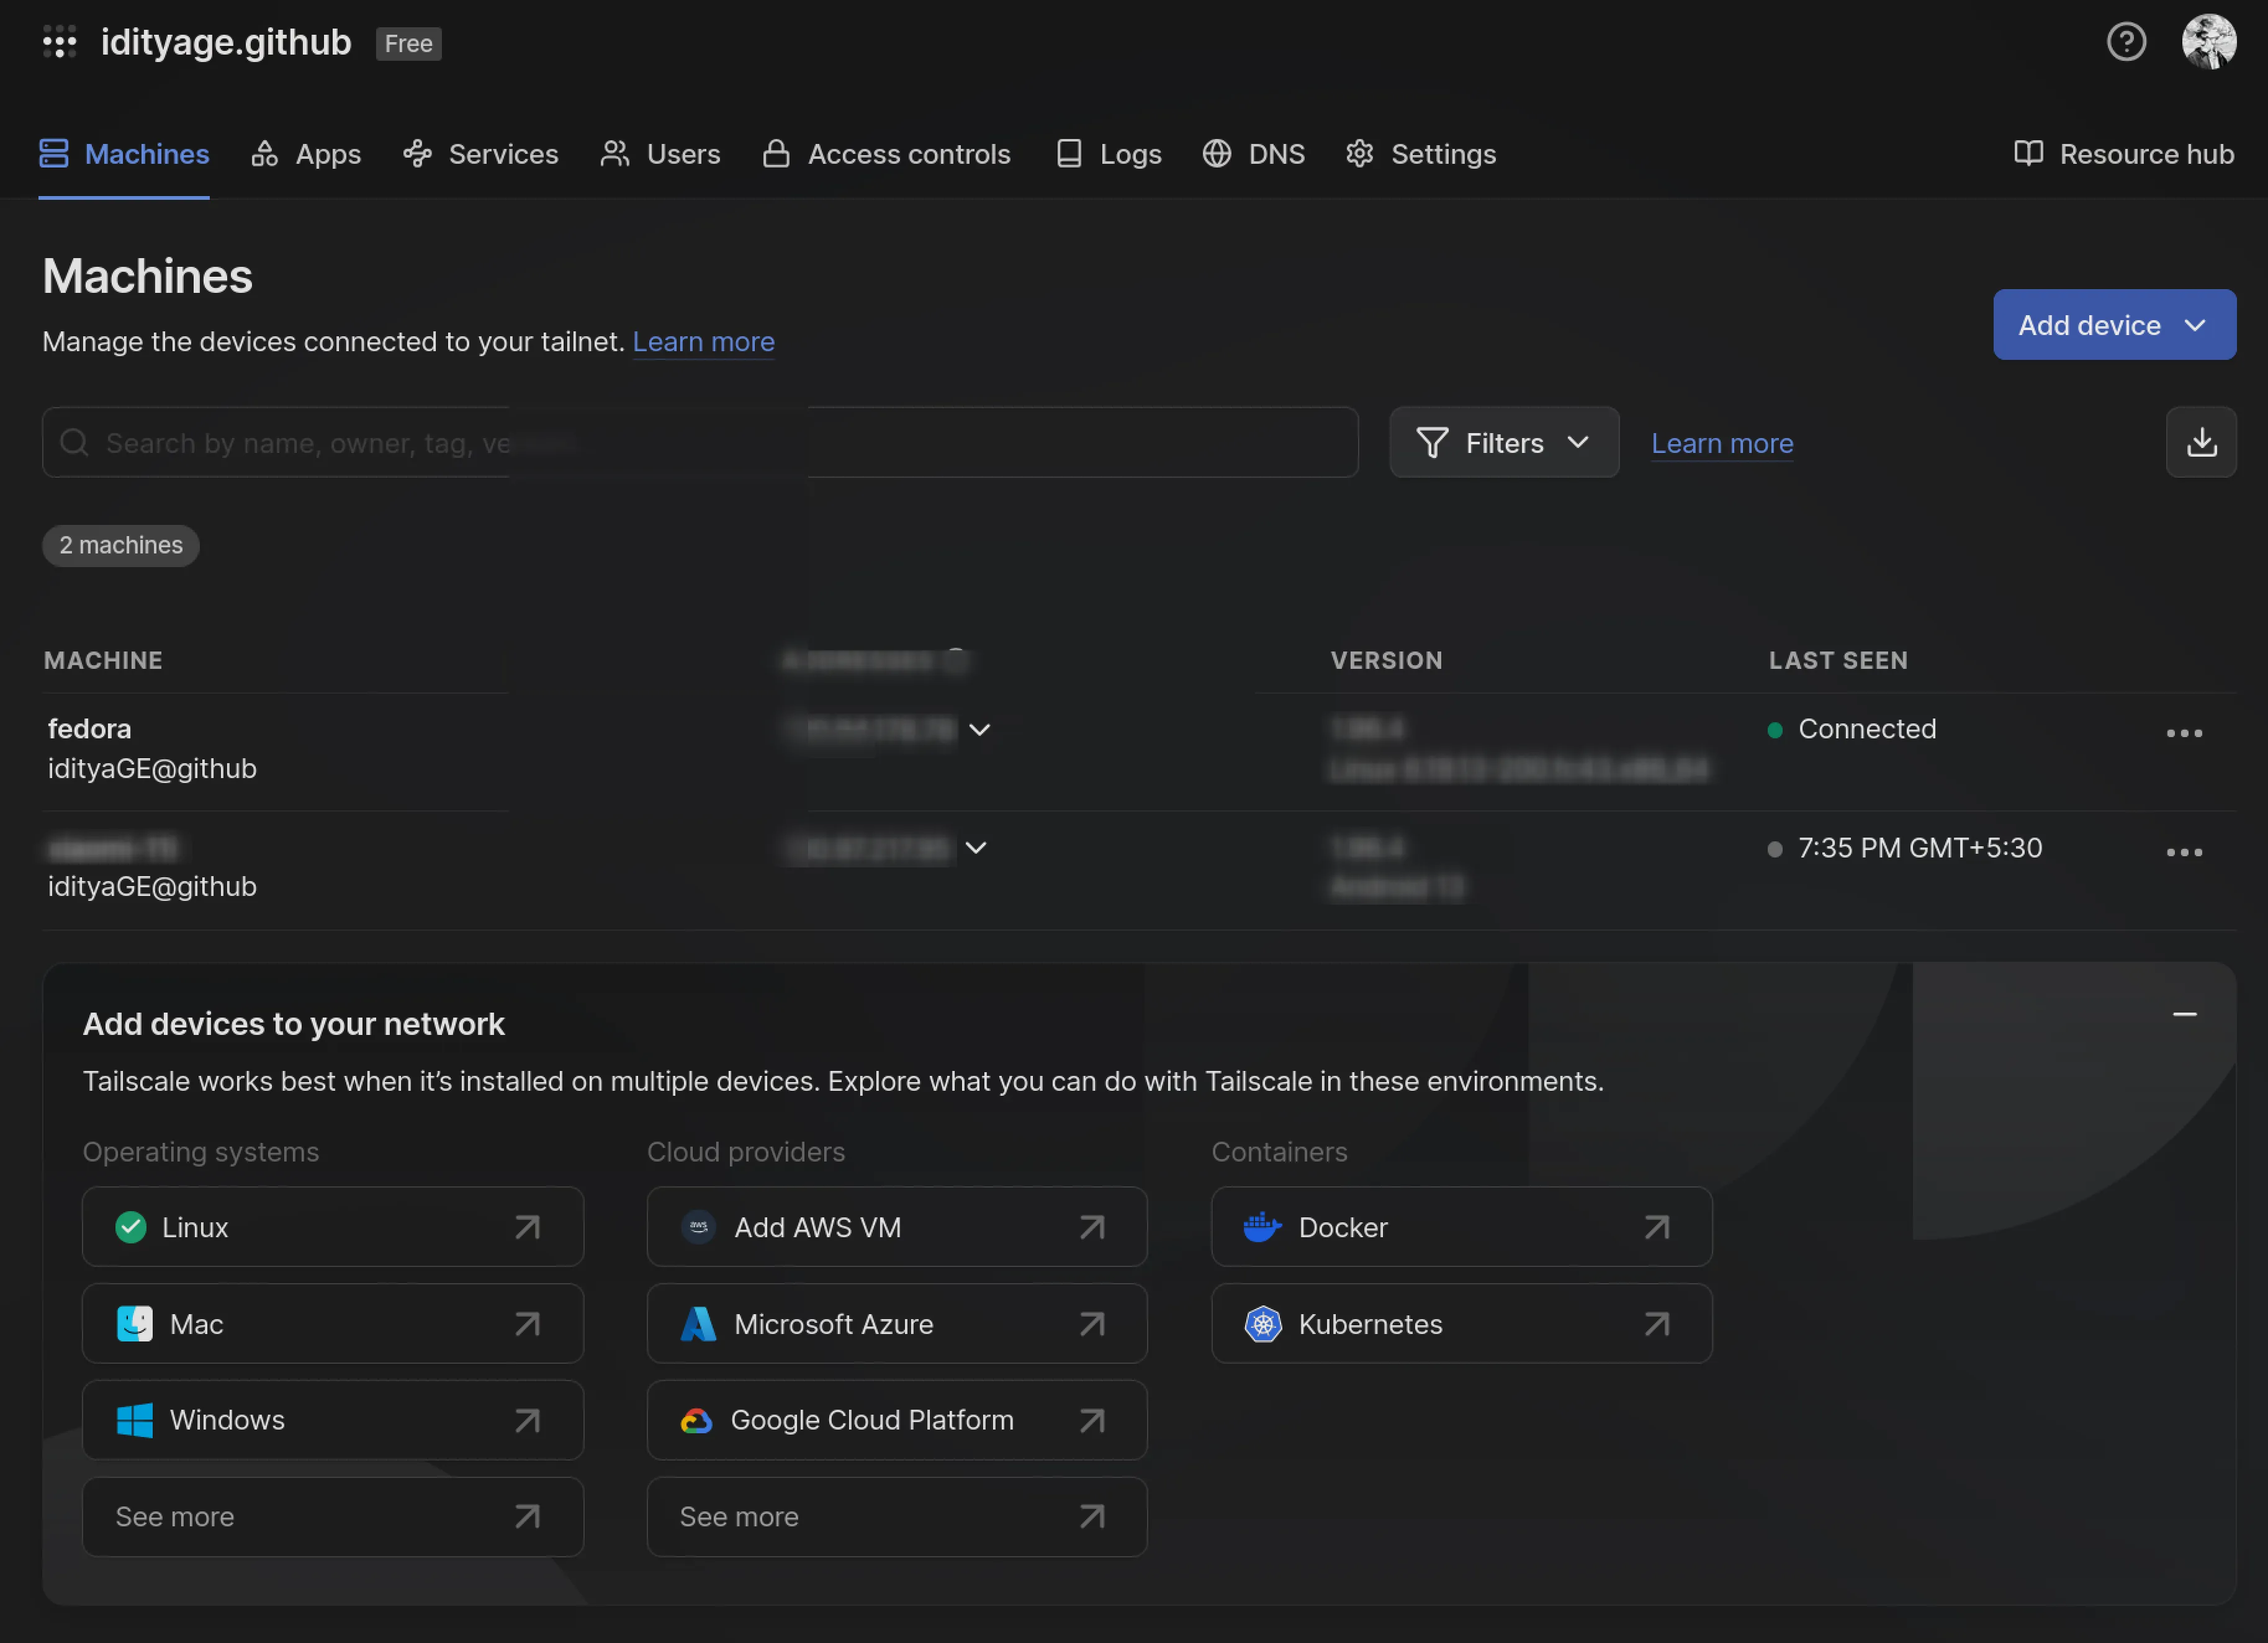Open the user profile avatar

tap(2208, 42)
